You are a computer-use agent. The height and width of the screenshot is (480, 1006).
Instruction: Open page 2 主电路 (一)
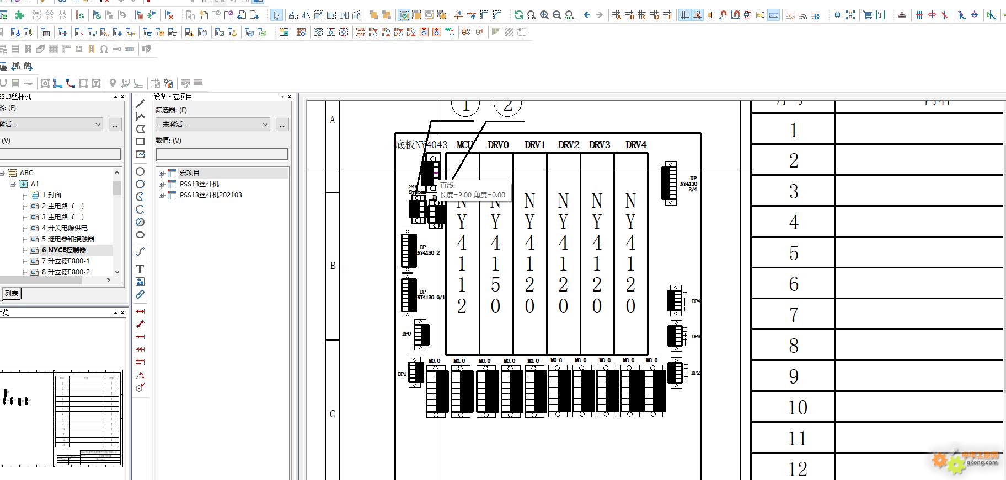point(63,206)
